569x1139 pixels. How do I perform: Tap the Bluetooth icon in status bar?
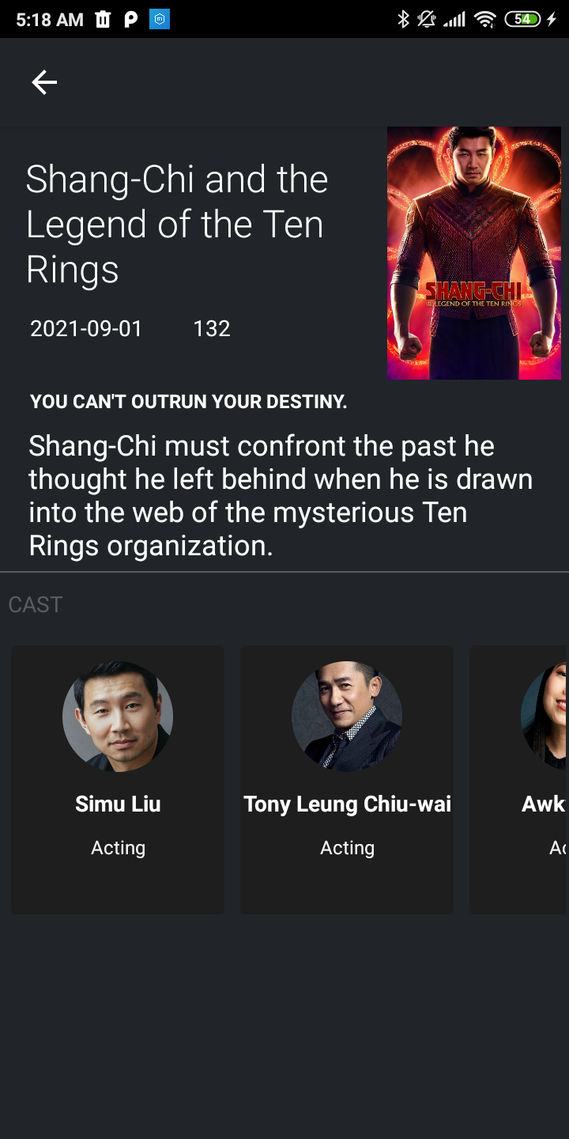(x=403, y=20)
